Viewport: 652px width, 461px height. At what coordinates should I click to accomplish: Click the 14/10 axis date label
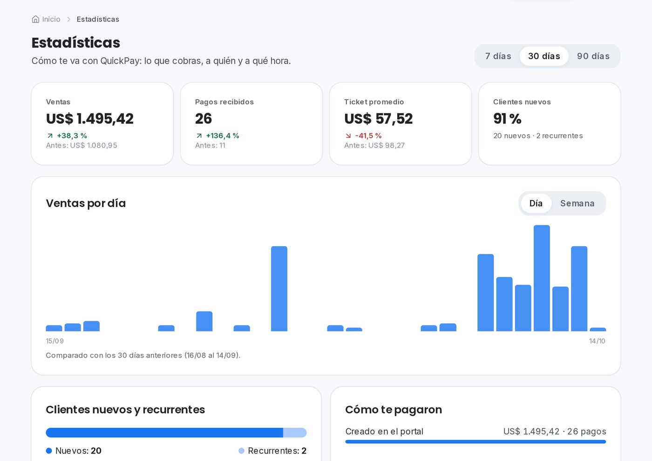tap(597, 341)
